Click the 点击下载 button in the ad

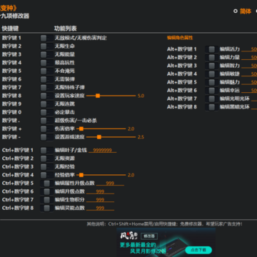pos(198,250)
